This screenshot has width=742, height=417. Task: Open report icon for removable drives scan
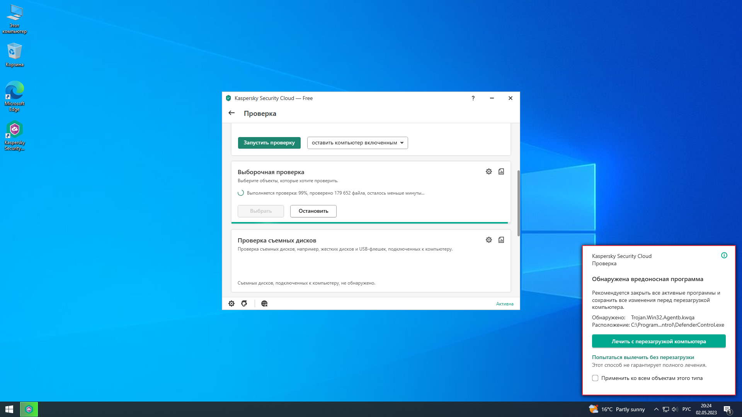501,240
